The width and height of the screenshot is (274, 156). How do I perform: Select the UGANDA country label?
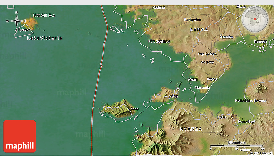(44, 15)
